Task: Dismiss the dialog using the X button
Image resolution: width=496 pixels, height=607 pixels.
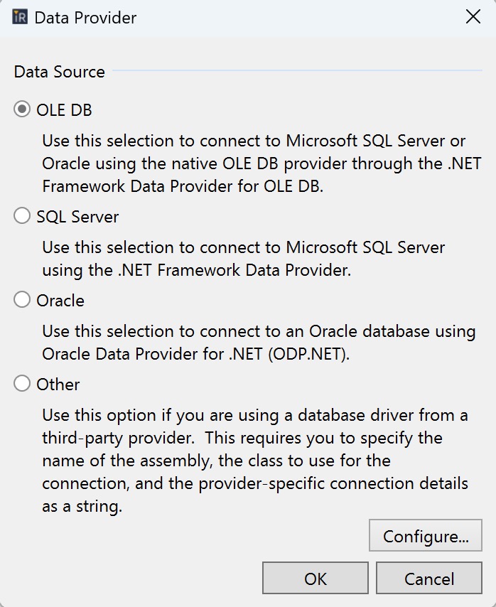Action: click(x=474, y=16)
